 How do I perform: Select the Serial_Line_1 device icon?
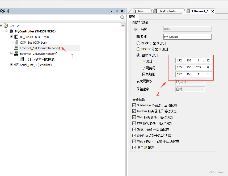(16, 65)
